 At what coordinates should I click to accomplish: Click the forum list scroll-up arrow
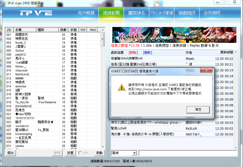coord(236,52)
